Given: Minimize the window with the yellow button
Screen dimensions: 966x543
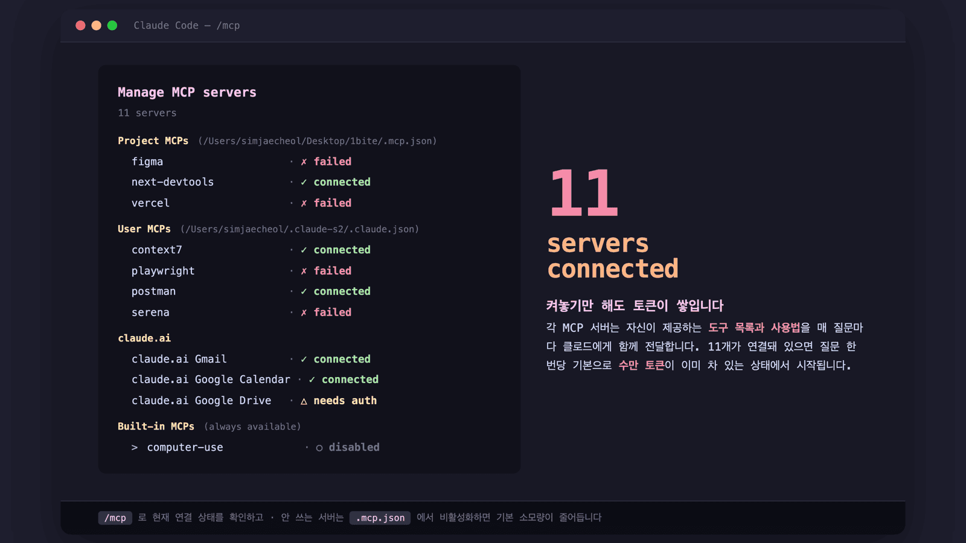Looking at the screenshot, I should pos(96,25).
